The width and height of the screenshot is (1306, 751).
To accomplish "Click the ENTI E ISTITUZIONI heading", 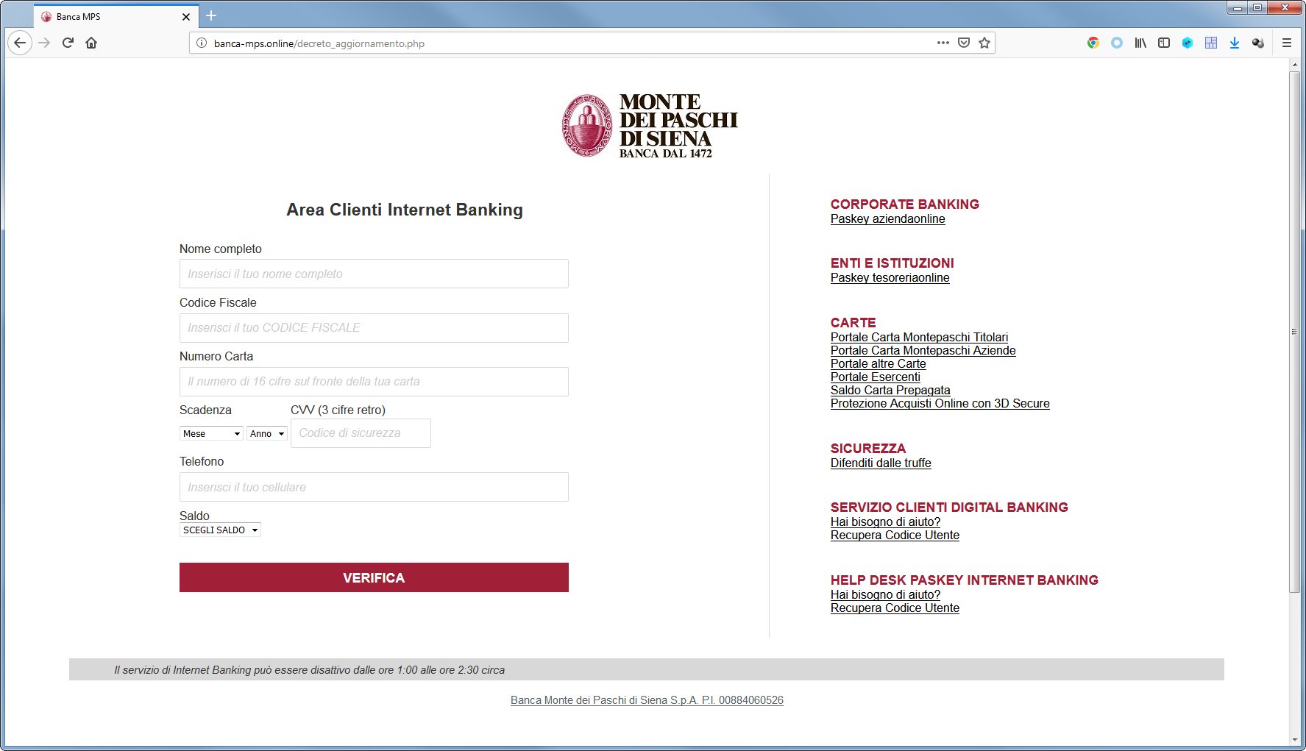I will [892, 263].
